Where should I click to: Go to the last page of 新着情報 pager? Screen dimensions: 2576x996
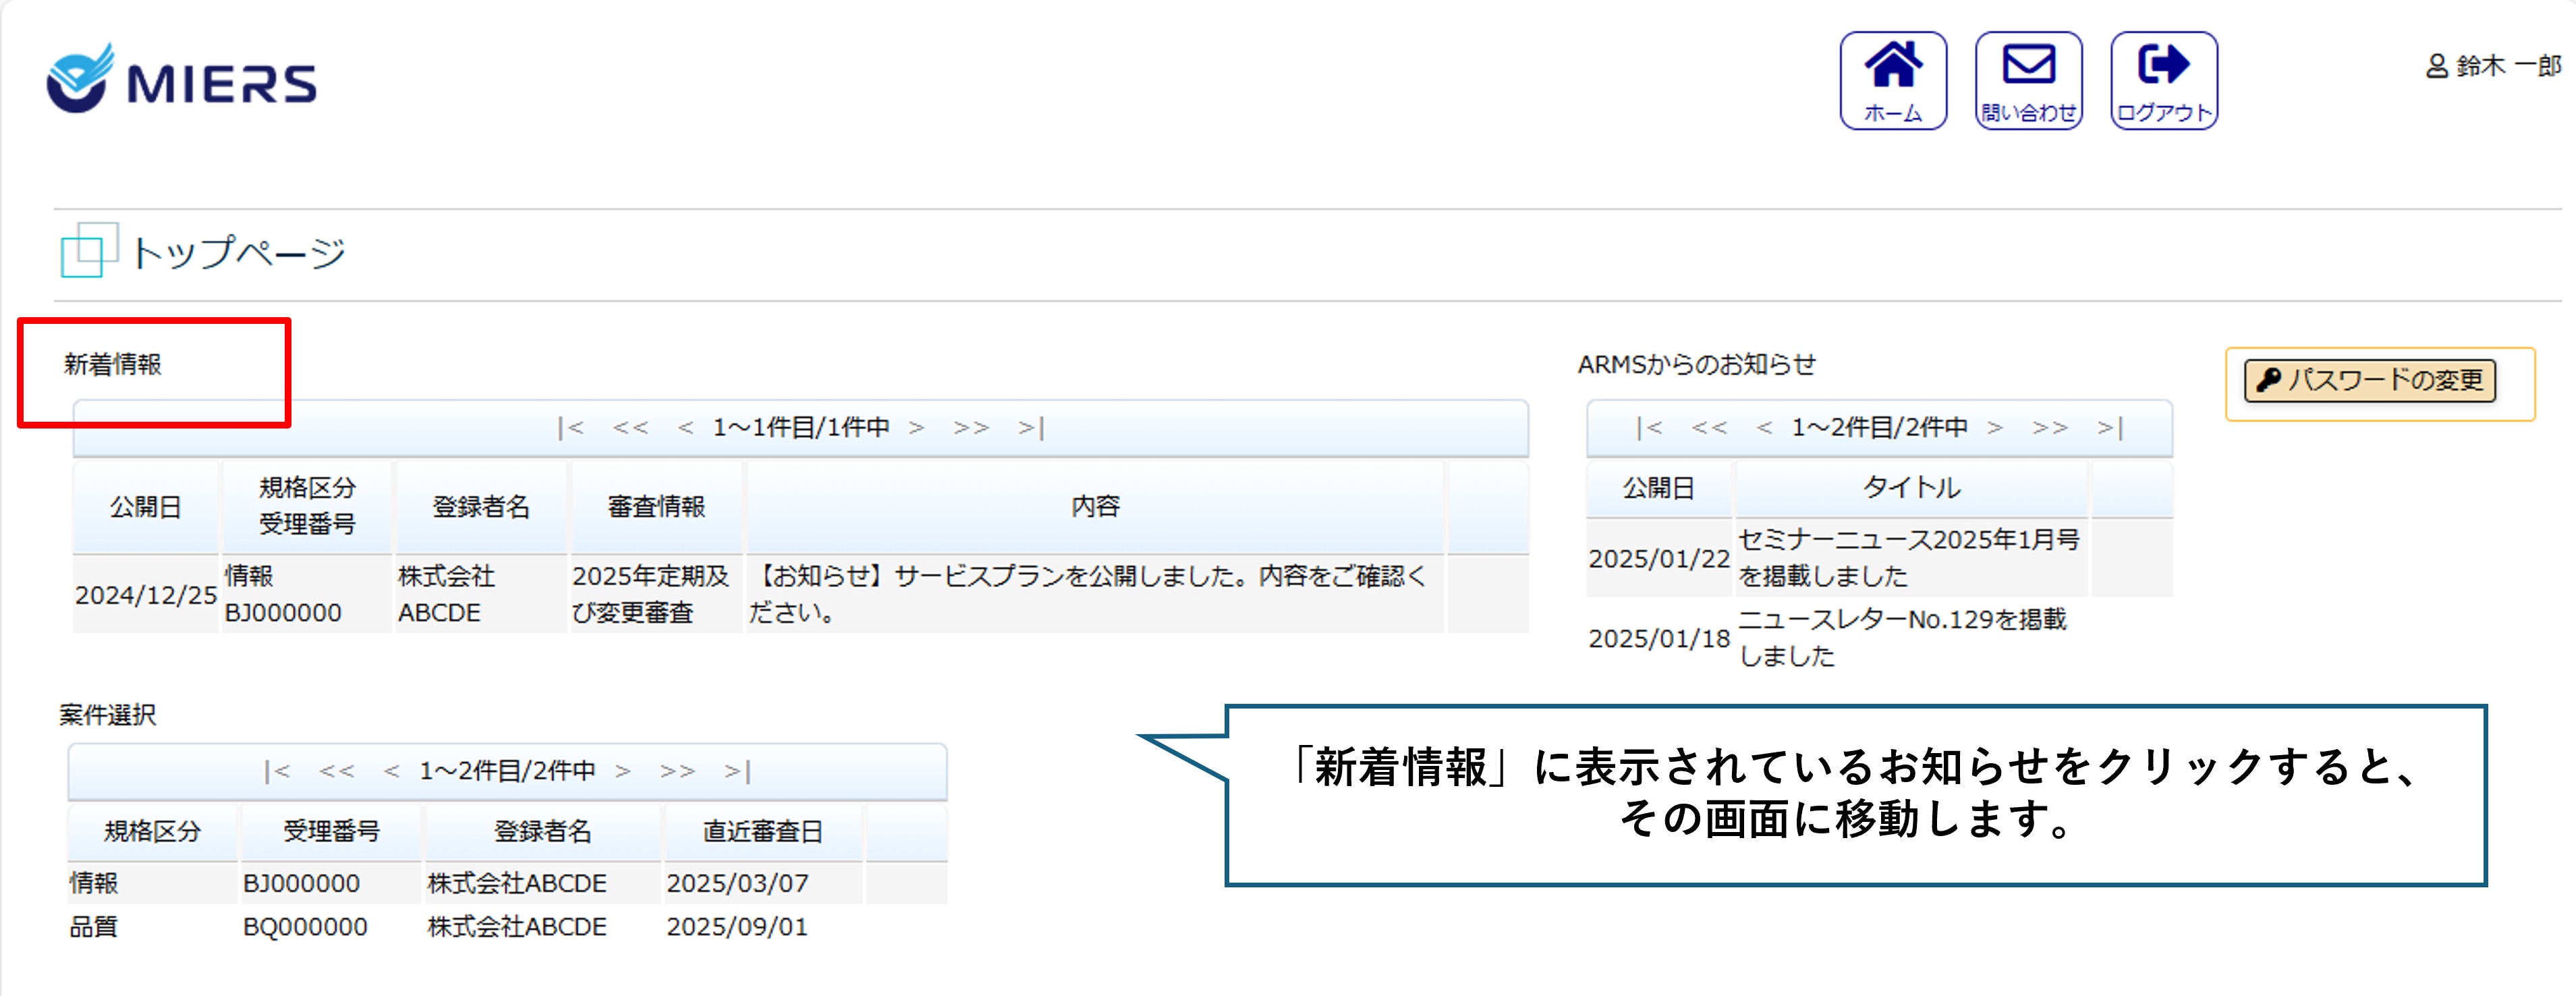click(1031, 428)
